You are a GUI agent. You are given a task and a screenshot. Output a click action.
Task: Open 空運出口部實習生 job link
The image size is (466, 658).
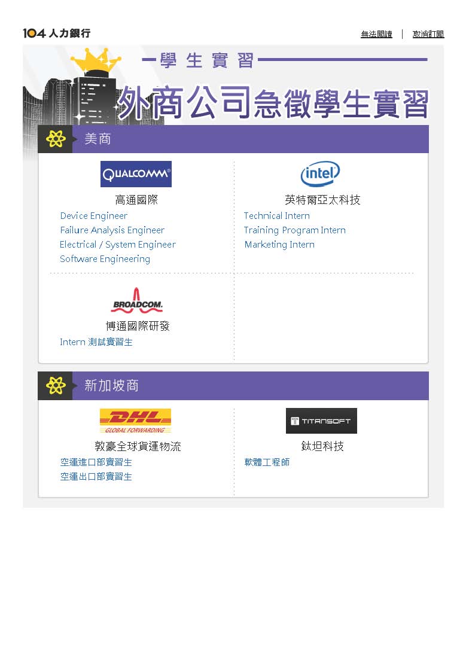(x=96, y=476)
